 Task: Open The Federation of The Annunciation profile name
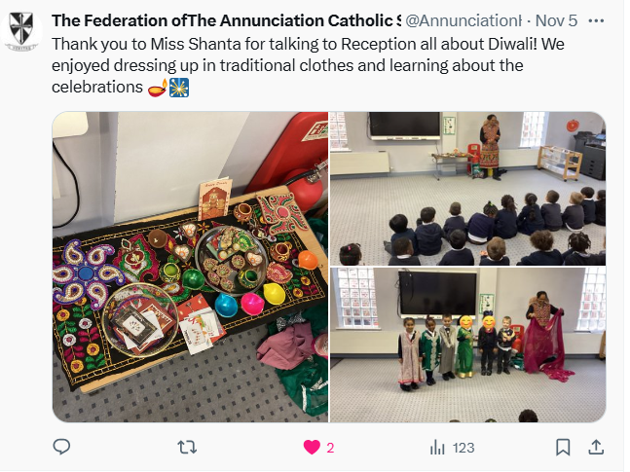click(x=226, y=20)
